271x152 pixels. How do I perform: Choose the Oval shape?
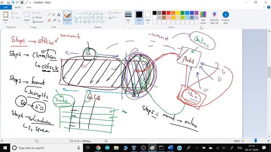tap(85, 13)
